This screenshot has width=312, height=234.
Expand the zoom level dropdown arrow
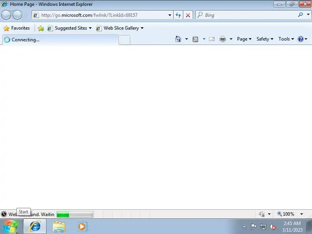(301, 214)
